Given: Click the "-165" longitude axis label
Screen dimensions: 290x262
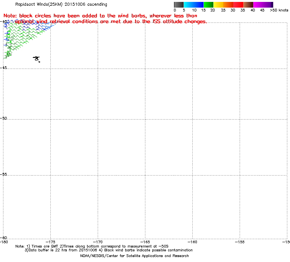Looking at the screenshot, I should (x=145, y=242).
